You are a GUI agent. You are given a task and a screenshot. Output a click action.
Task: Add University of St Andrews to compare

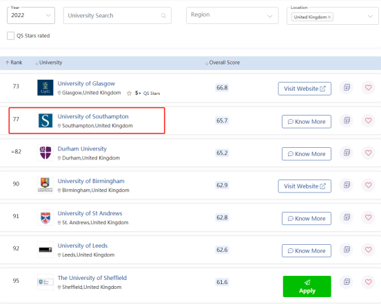pos(347,217)
